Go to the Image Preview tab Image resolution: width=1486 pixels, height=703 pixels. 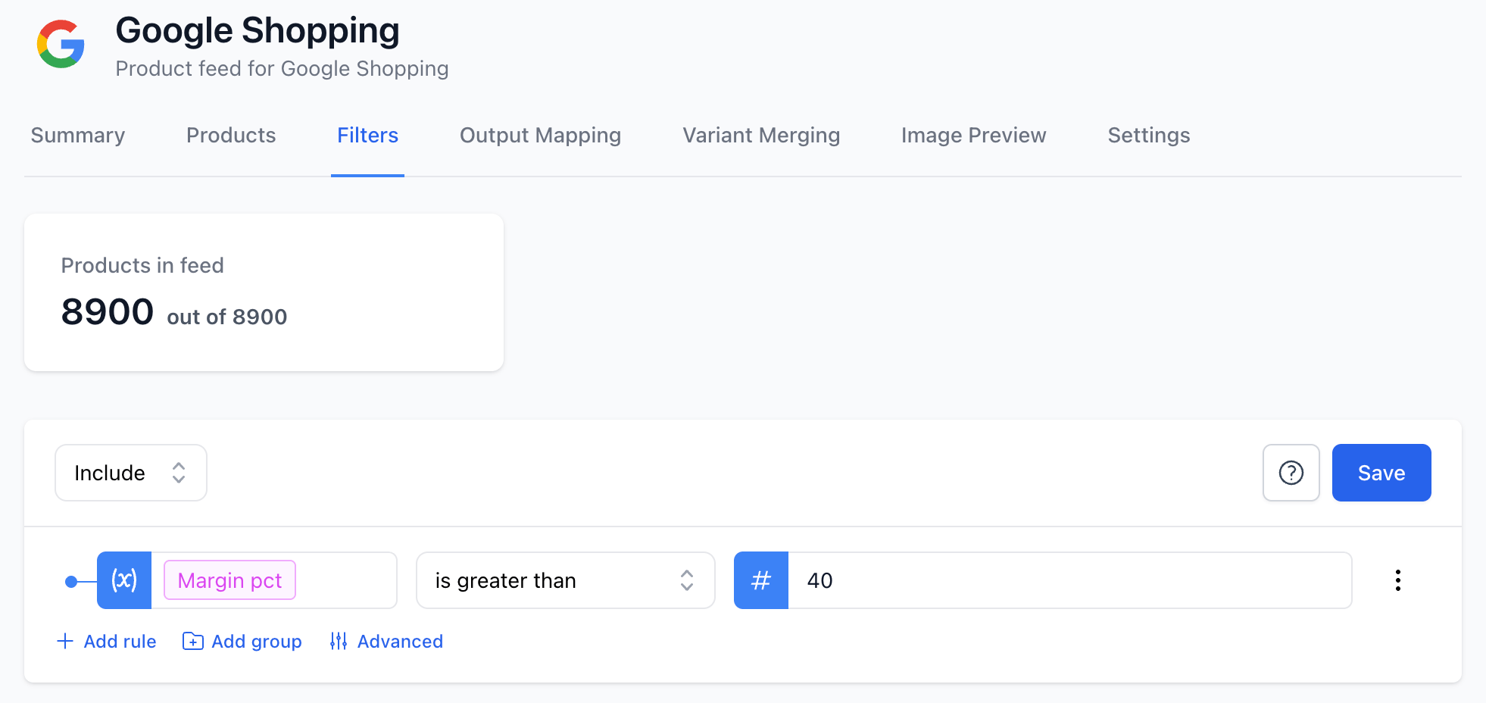[973, 135]
